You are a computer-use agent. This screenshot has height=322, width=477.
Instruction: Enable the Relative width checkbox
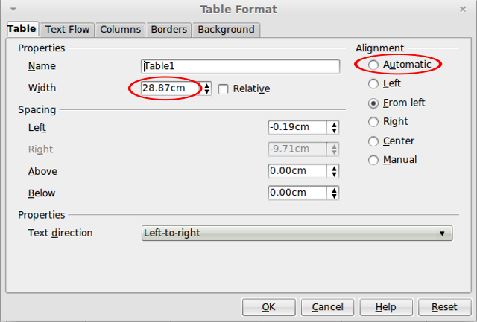[x=224, y=89]
